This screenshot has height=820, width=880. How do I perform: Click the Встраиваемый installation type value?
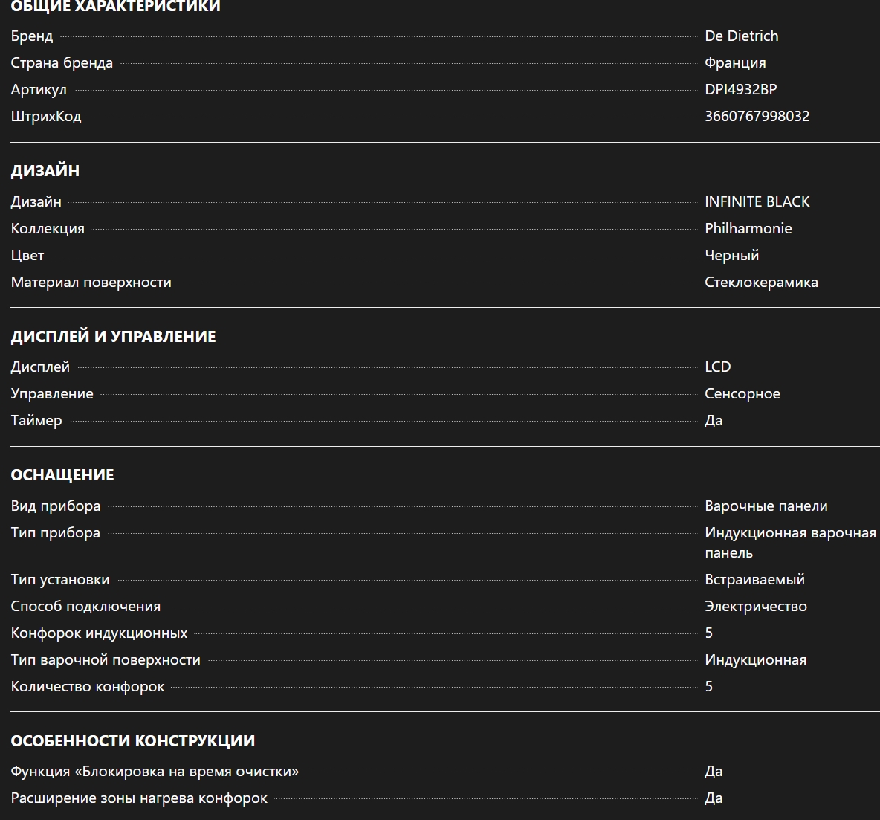pos(754,579)
